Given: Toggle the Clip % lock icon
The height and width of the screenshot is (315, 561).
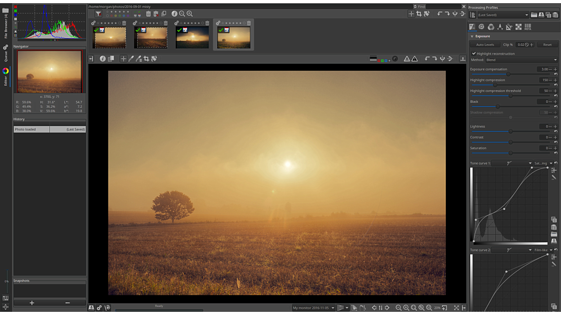Looking at the screenshot, I should point(527,45).
